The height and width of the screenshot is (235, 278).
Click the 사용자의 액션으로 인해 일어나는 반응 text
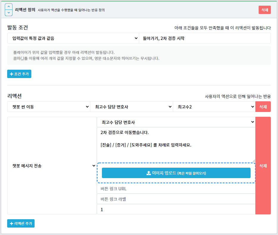238,97
